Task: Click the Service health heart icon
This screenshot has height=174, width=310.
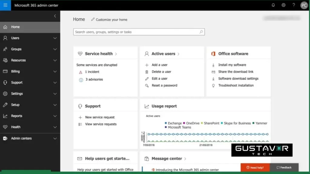Action: [x=80, y=54]
